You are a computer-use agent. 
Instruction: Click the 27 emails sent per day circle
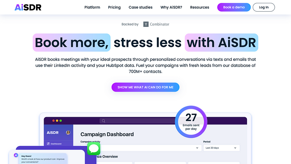coord(191,122)
